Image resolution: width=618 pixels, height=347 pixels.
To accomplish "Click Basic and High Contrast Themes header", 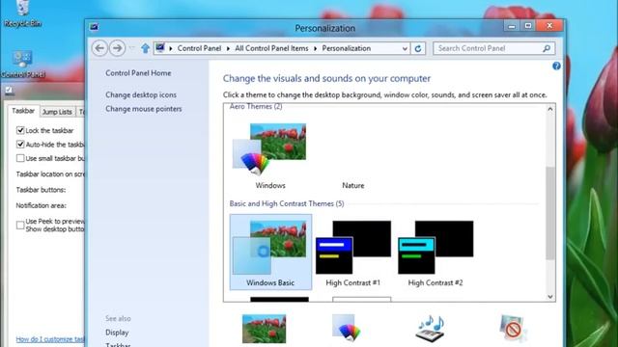I will click(x=287, y=203).
